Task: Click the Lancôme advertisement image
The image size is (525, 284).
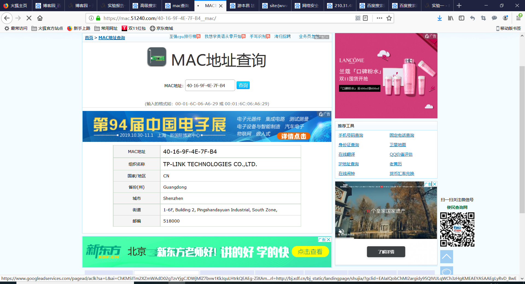Action: click(x=386, y=76)
